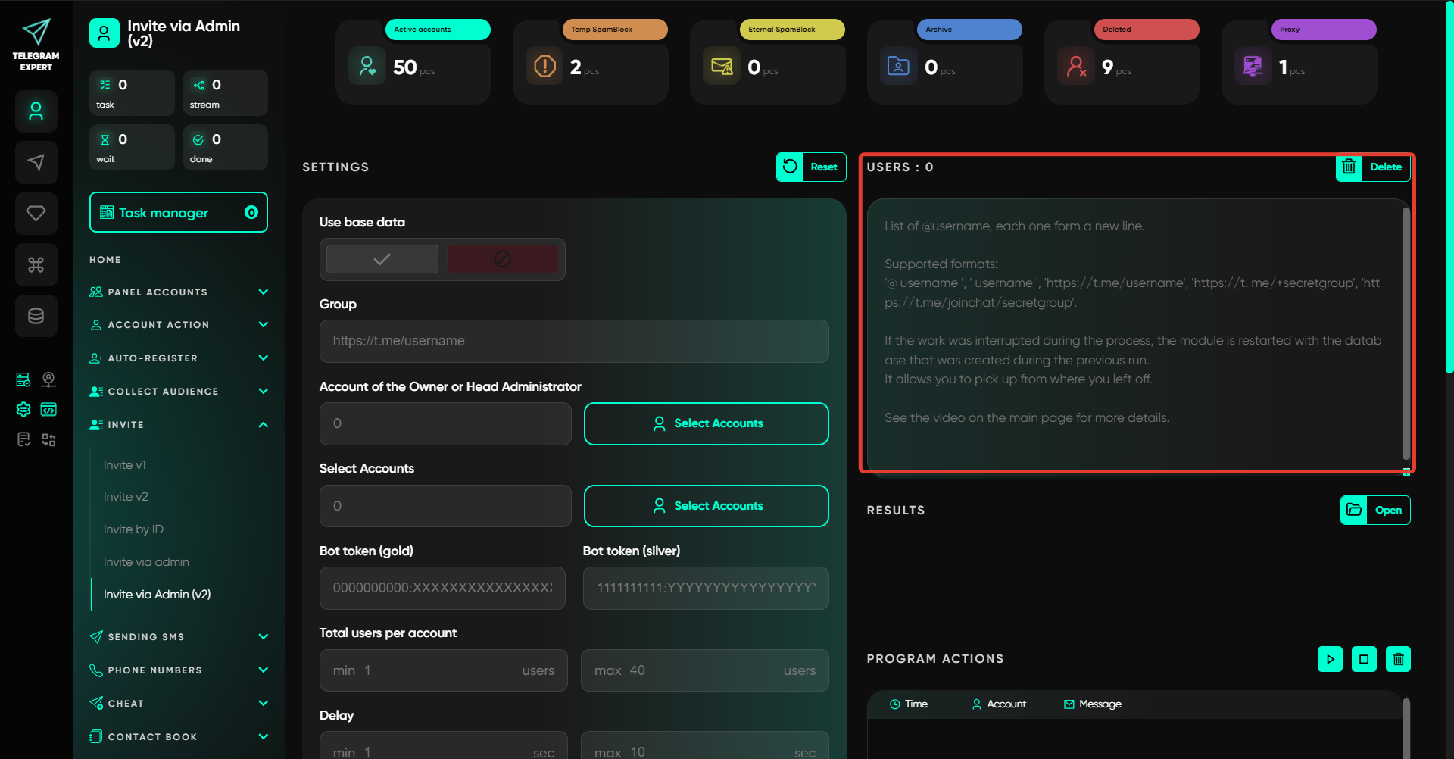Open the Invite by ID page
Viewport: 1454px width, 759px height.
coord(133,529)
